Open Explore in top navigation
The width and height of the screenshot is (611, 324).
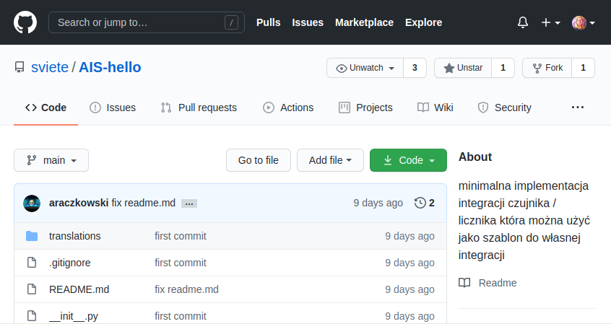[423, 22]
